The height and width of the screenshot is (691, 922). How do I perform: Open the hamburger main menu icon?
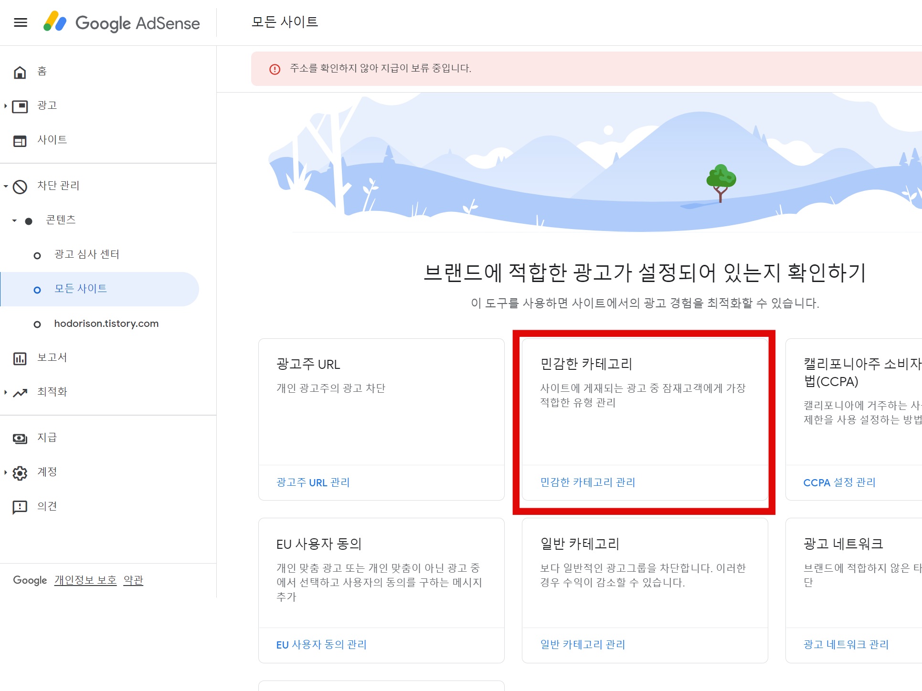21,22
